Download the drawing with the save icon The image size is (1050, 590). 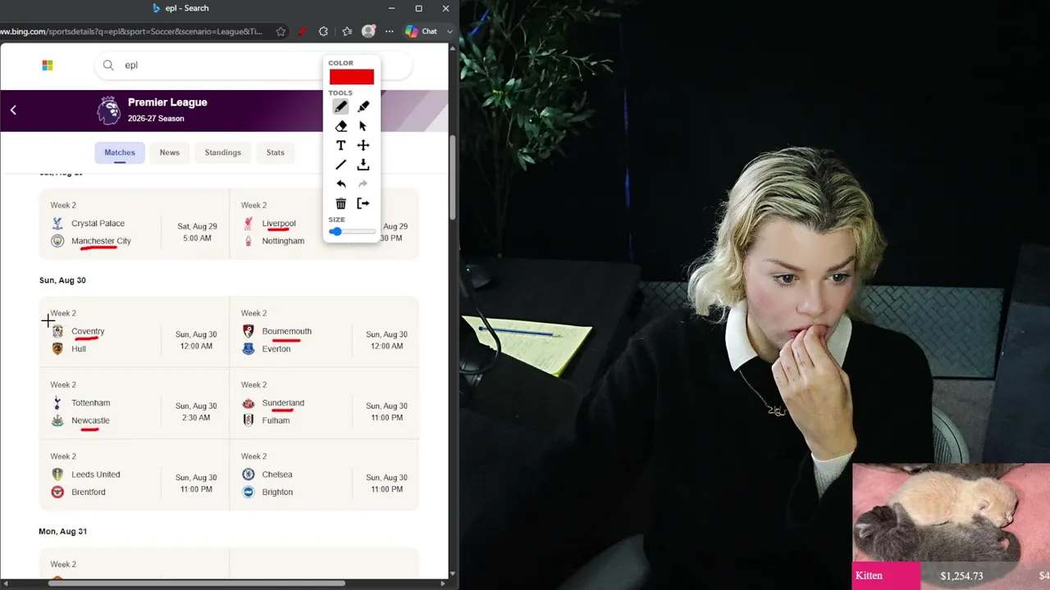tap(363, 165)
